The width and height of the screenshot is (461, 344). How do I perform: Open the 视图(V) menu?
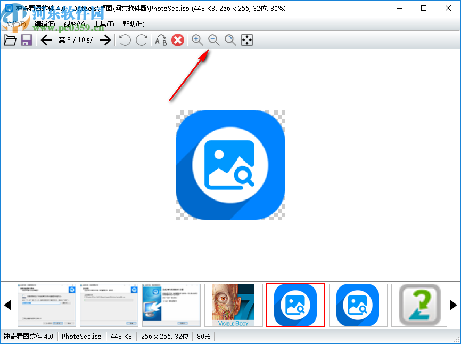pyautogui.click(x=75, y=24)
